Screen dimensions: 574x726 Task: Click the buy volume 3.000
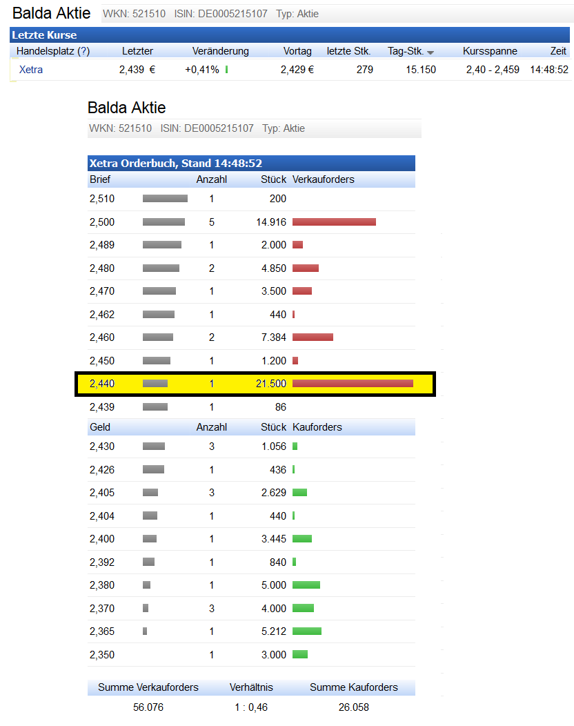274,655
